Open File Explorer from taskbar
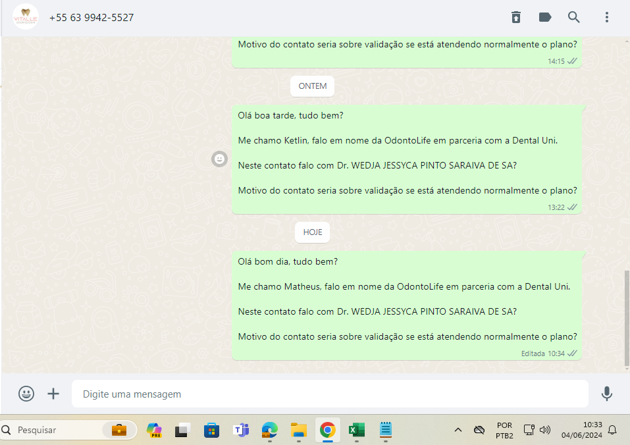The image size is (630, 445). point(298,430)
